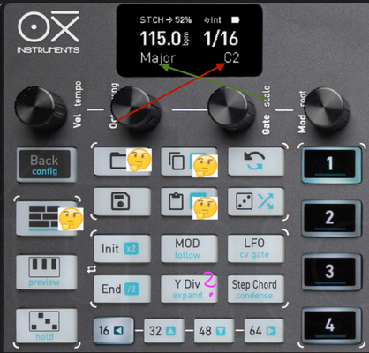369x353 pixels.
Task: Click the floppy disk save button
Action: tap(122, 202)
